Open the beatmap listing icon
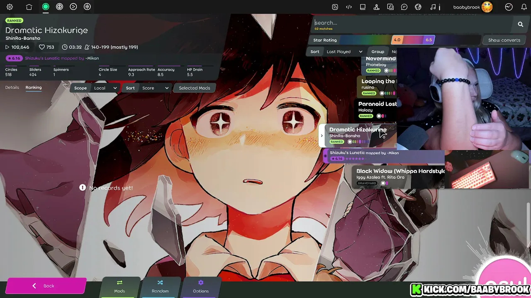This screenshot has width=531, height=298. pos(390,7)
